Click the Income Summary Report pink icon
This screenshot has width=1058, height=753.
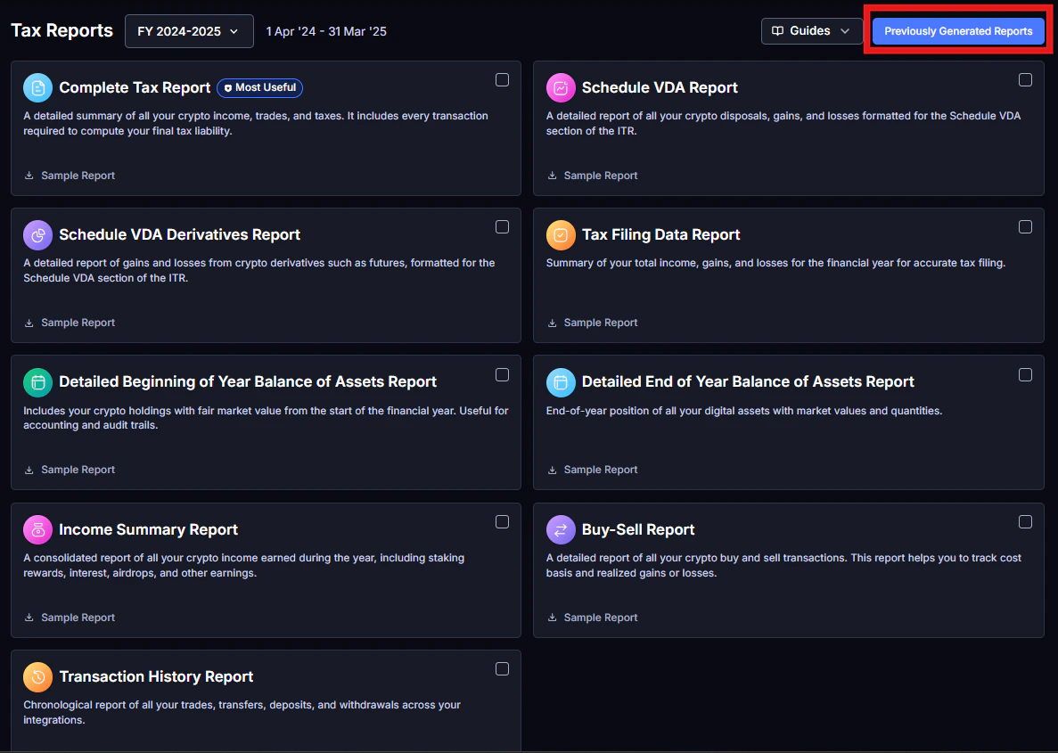tap(37, 529)
